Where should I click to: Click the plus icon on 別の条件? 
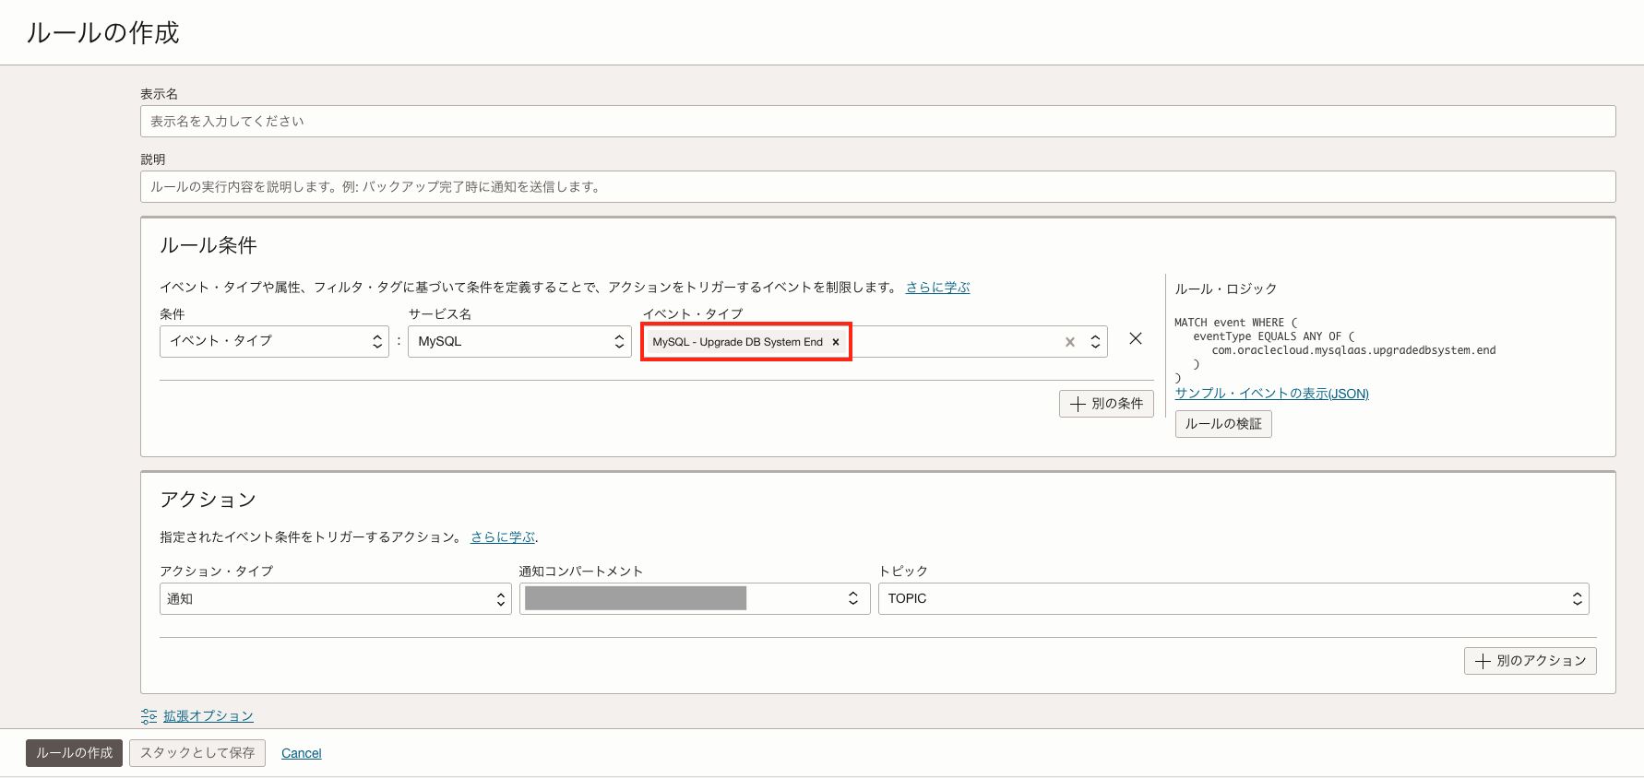pyautogui.click(x=1078, y=404)
